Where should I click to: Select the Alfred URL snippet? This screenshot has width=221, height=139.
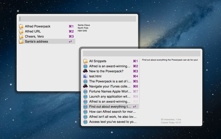47,31
